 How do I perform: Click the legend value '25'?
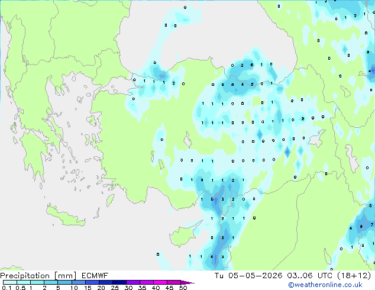pos(115,288)
